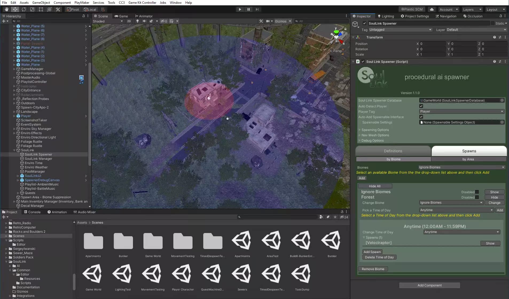This screenshot has height=299, width=509.
Task: Select the Hand tool in the toolbar
Action: (7, 9)
